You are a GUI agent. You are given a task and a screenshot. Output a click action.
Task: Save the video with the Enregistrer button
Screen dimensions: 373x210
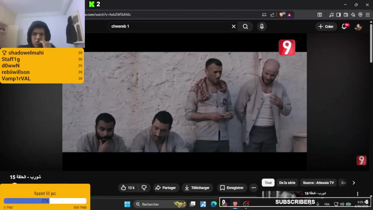(232, 188)
